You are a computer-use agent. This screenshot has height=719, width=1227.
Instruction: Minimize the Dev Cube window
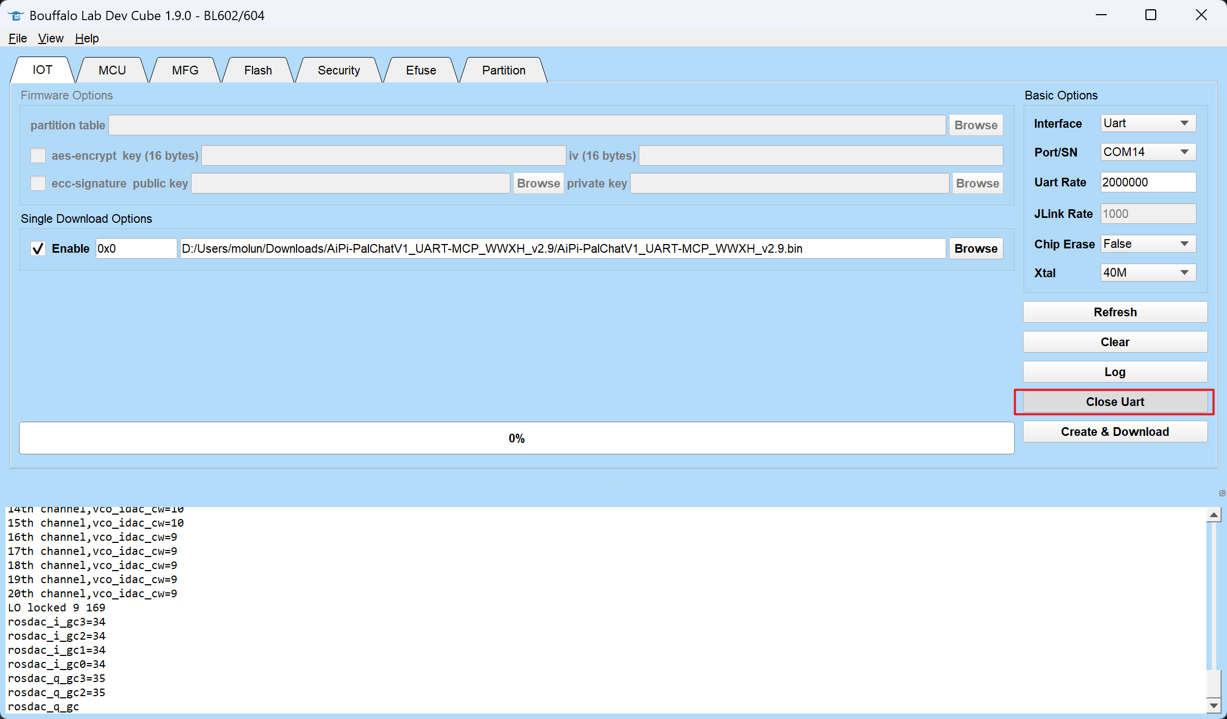click(x=1101, y=15)
